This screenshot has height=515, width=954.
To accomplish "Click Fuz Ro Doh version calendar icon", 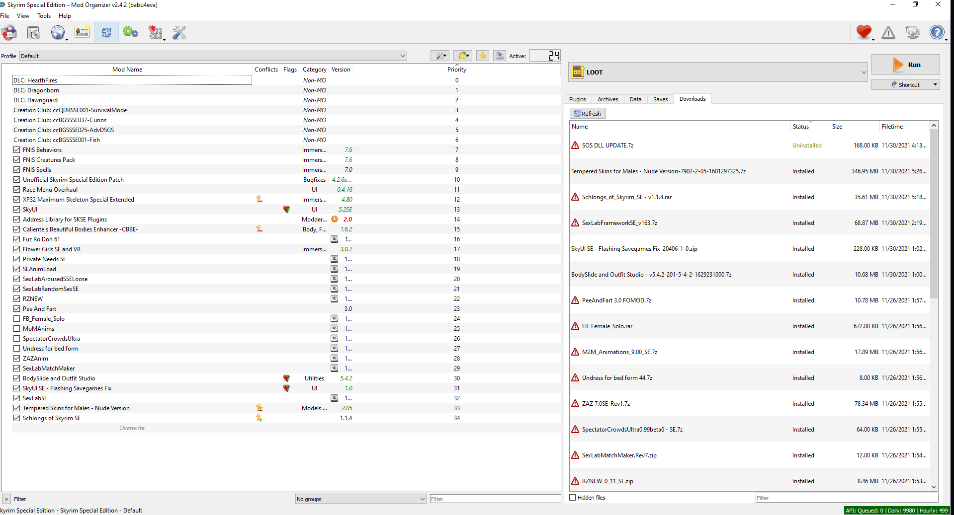I will (x=335, y=239).
